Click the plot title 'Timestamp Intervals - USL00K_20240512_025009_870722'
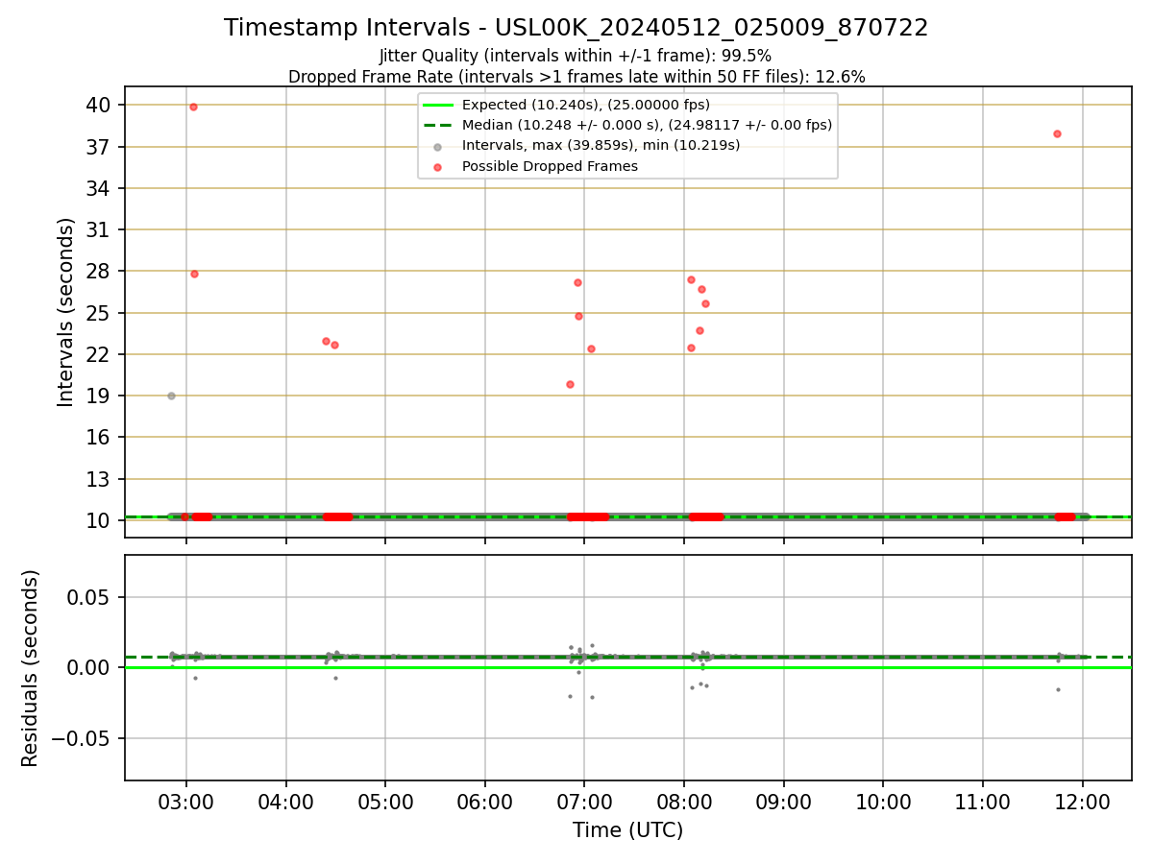1153x864 pixels. coord(576,28)
